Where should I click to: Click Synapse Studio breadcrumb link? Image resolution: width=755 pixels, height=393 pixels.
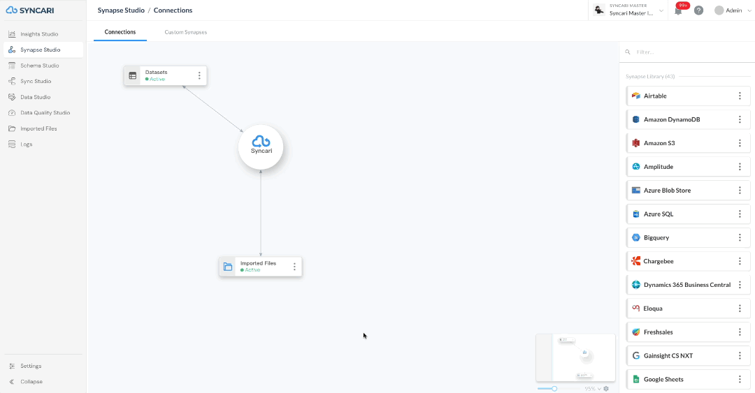[121, 10]
